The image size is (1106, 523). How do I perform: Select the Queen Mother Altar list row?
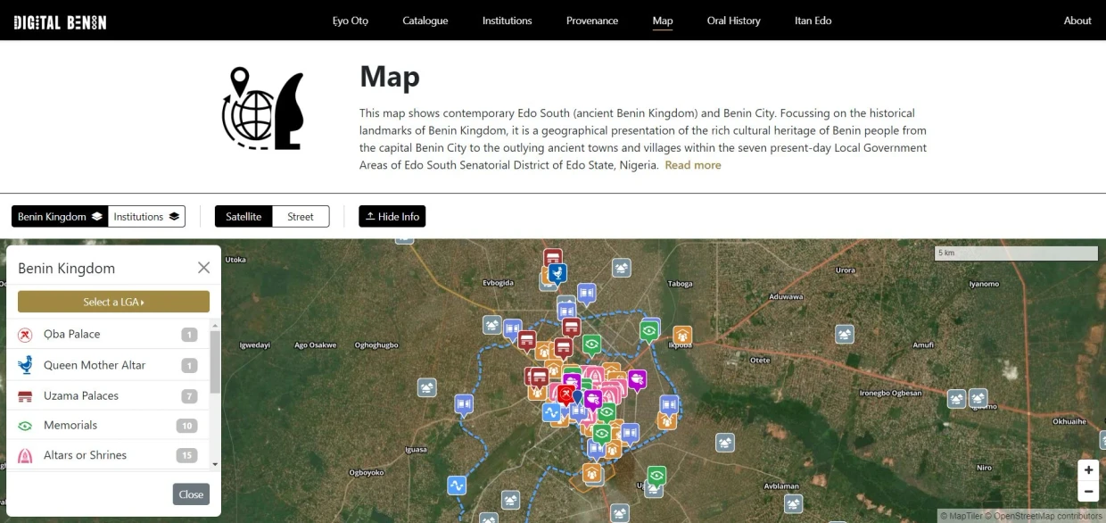pyautogui.click(x=107, y=365)
